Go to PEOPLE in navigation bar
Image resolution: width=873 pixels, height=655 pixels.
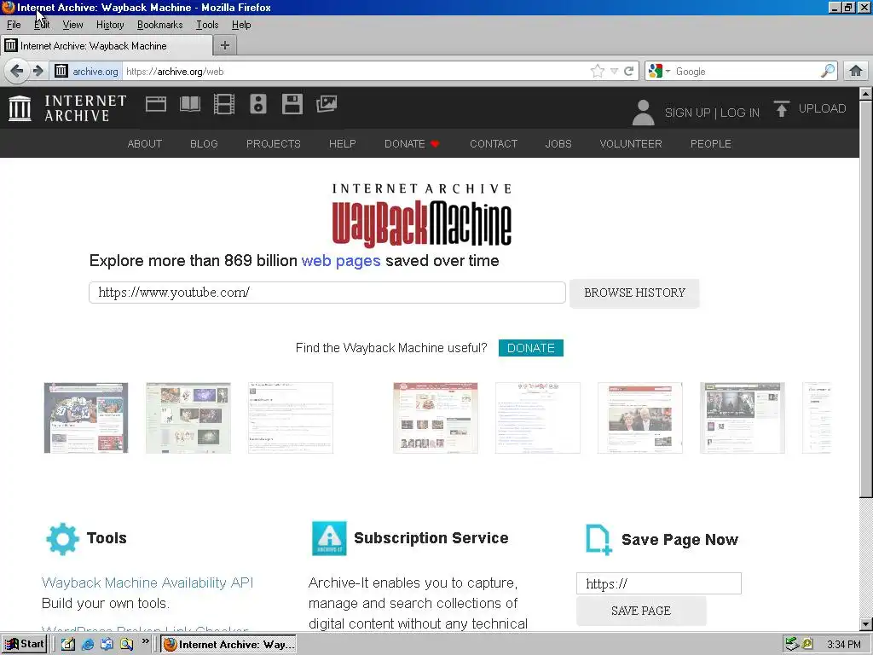[x=711, y=143]
